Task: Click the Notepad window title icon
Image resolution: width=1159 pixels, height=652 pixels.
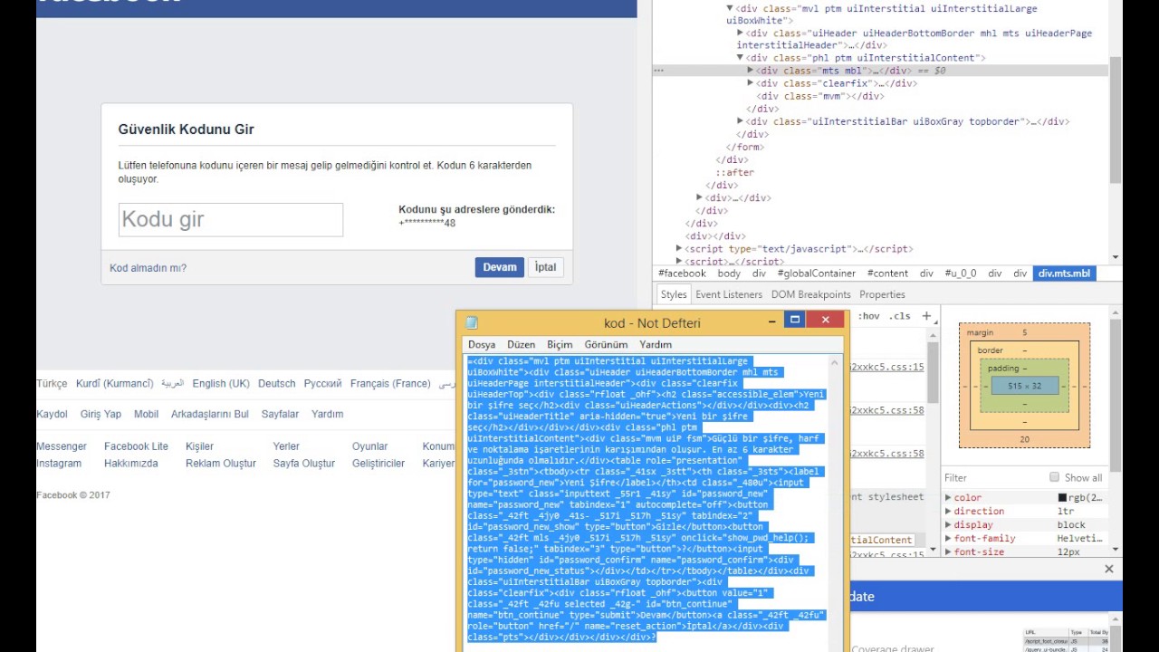Action: point(471,322)
